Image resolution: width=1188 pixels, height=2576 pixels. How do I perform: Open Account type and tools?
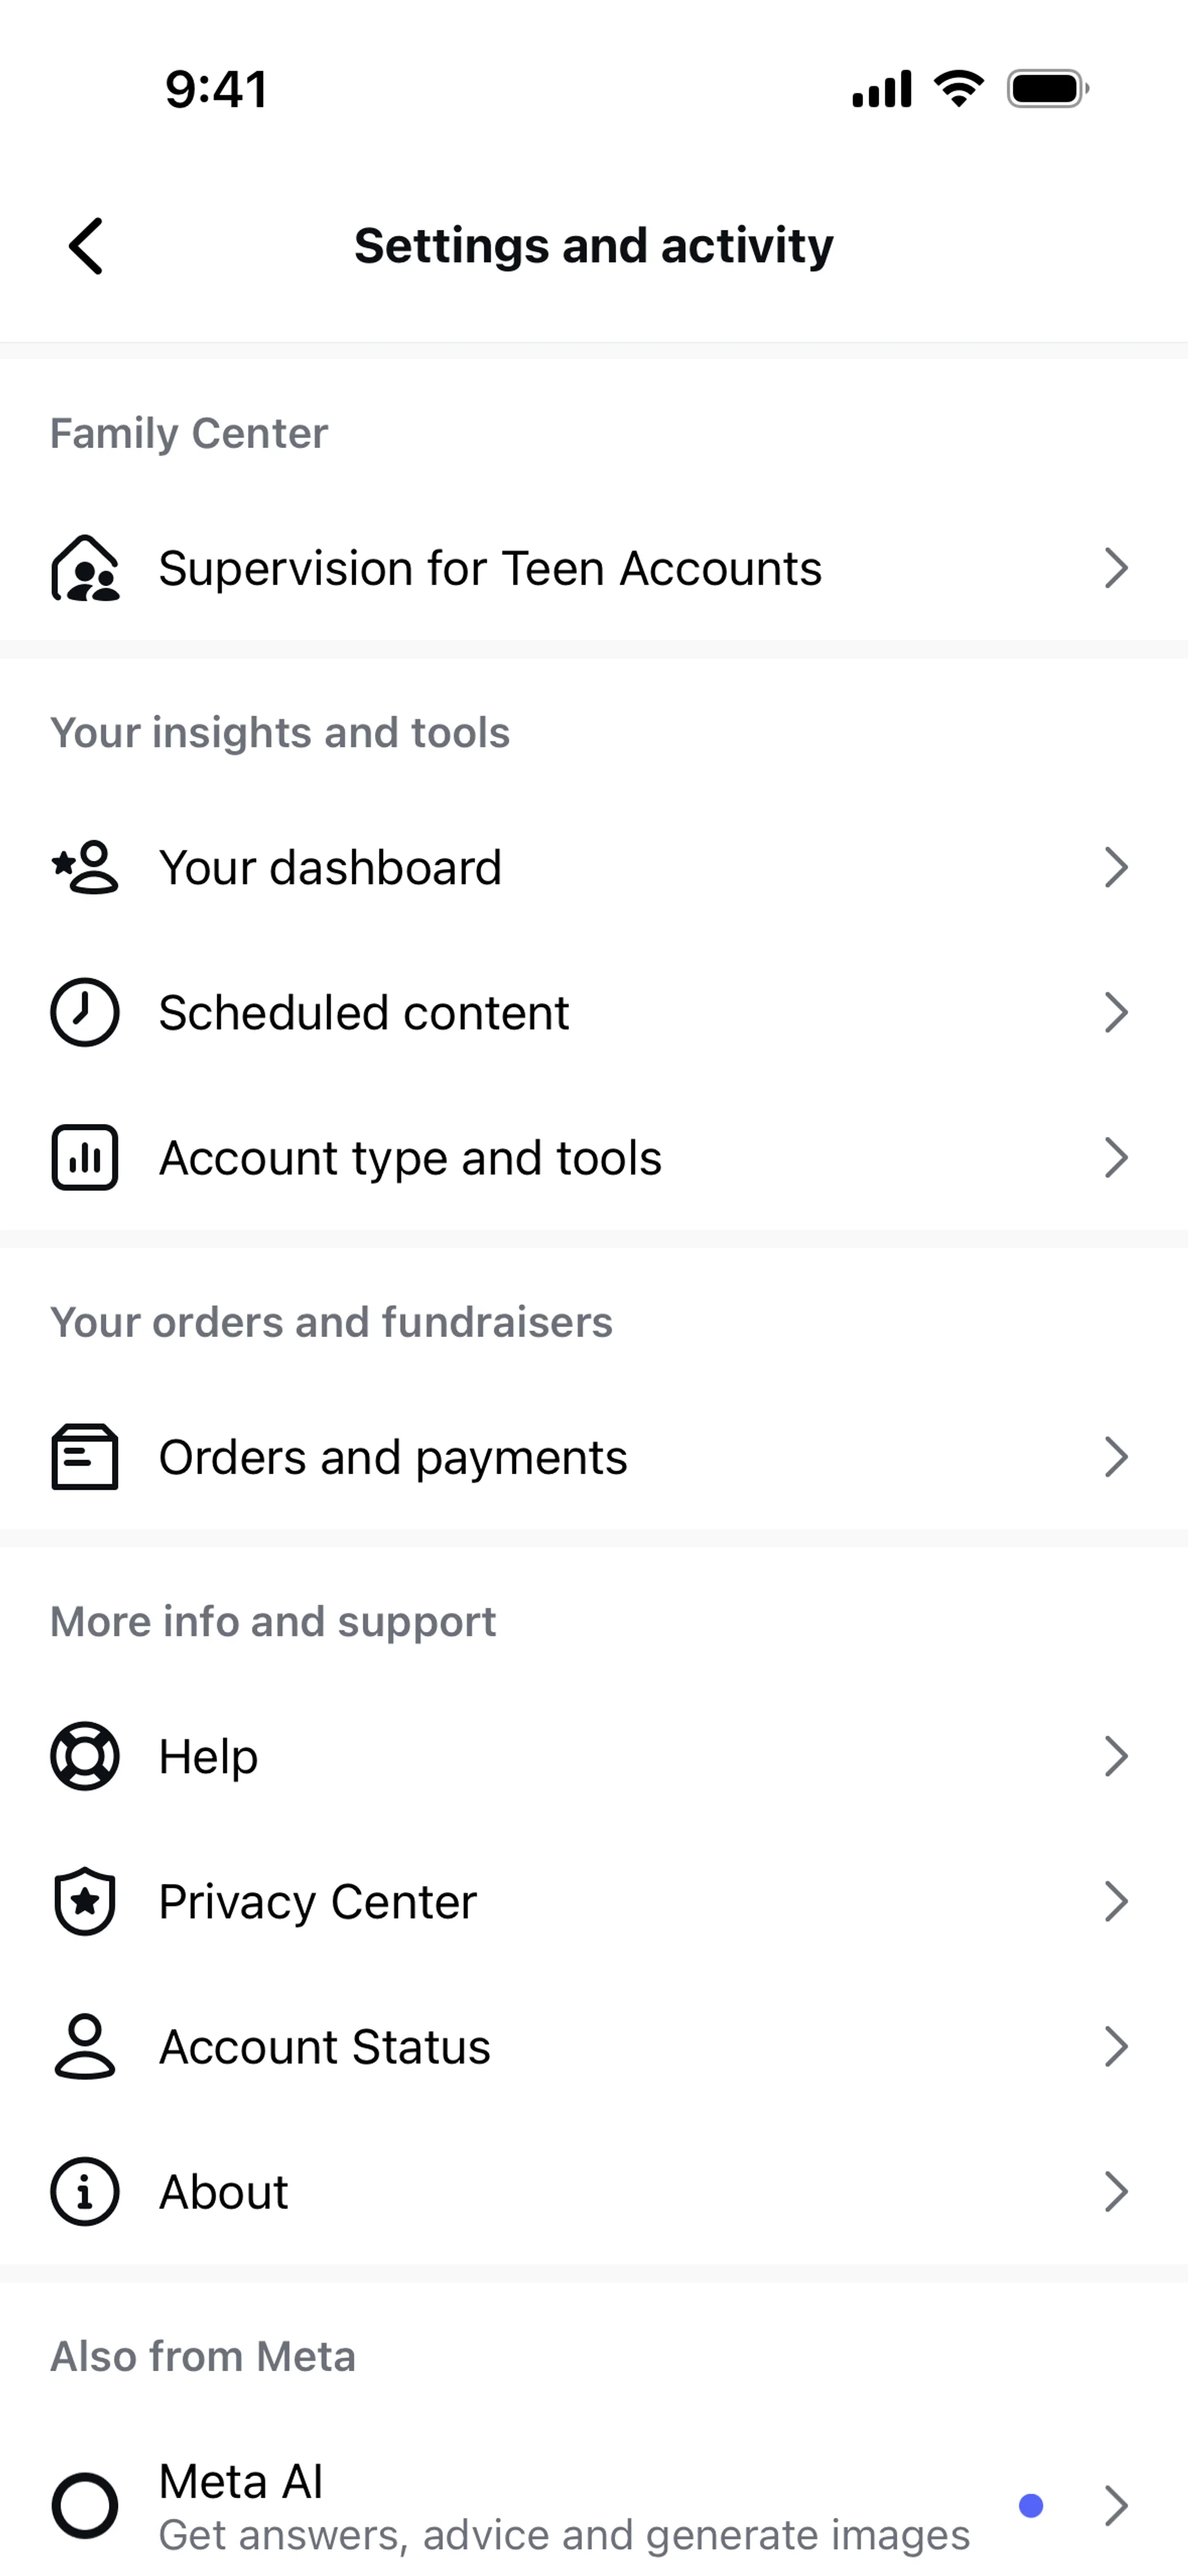pyautogui.click(x=410, y=1157)
